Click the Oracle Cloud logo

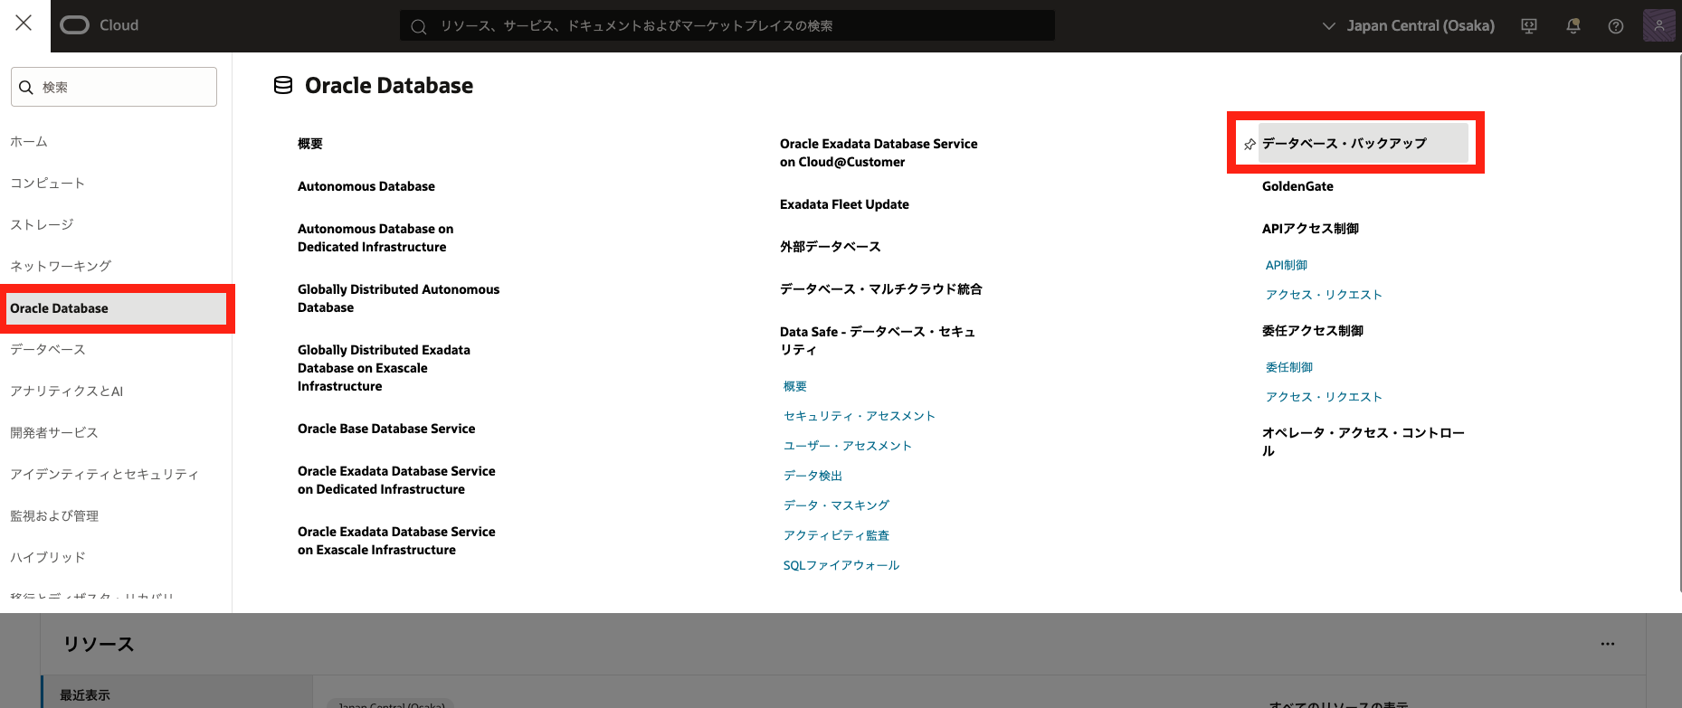(100, 25)
